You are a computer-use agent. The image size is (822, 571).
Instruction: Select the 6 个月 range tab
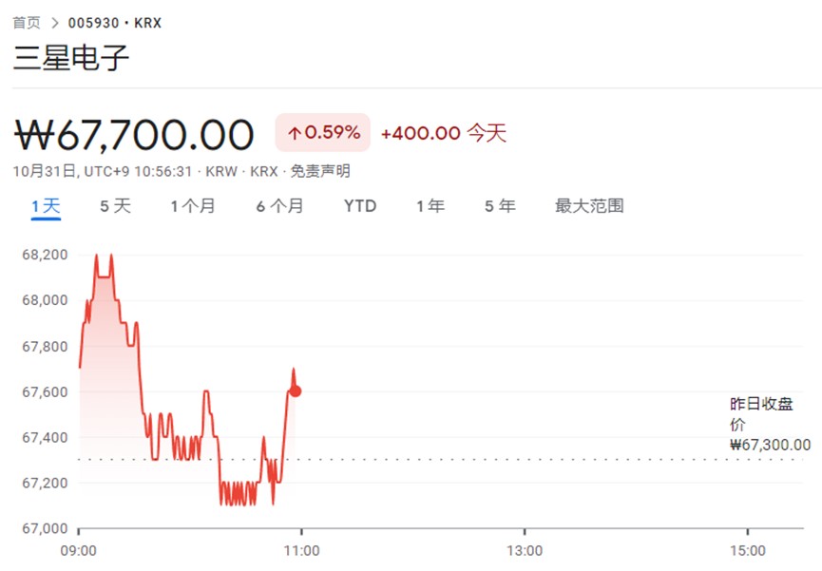[279, 206]
